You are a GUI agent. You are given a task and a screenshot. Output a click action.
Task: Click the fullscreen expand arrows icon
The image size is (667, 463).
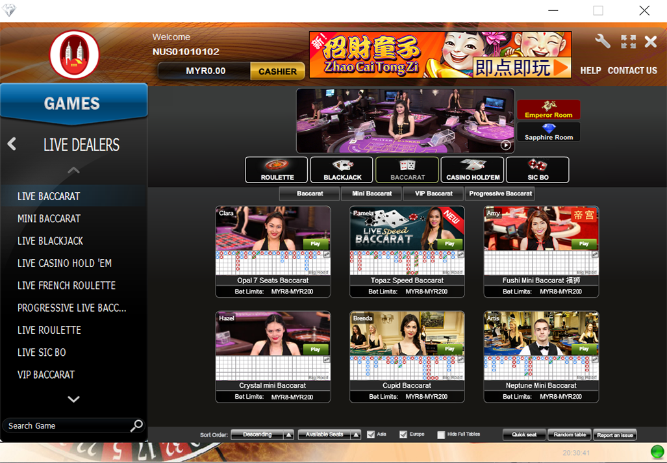point(628,42)
